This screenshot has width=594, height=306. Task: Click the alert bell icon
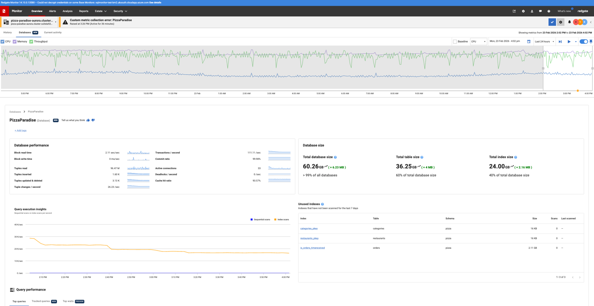point(569,22)
